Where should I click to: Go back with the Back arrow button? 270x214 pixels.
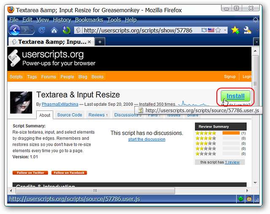coord(14,30)
